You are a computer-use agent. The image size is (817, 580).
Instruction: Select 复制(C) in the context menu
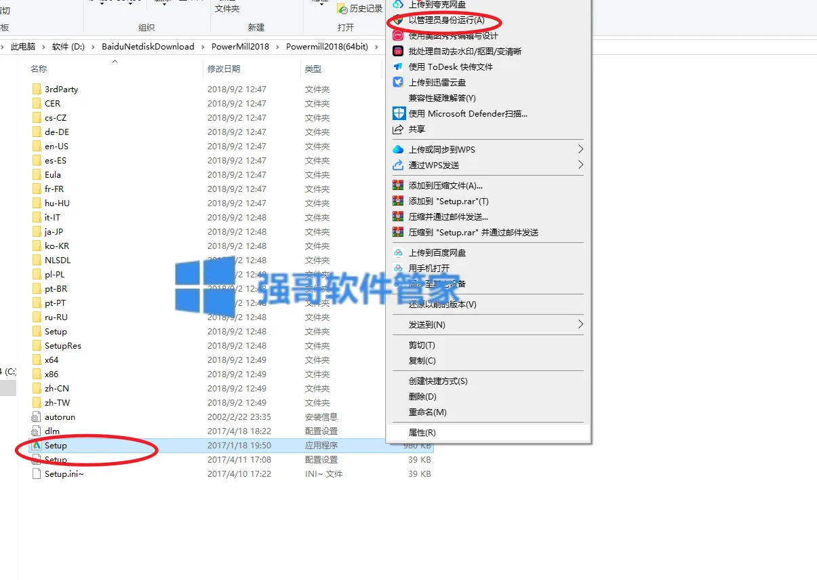(x=422, y=361)
